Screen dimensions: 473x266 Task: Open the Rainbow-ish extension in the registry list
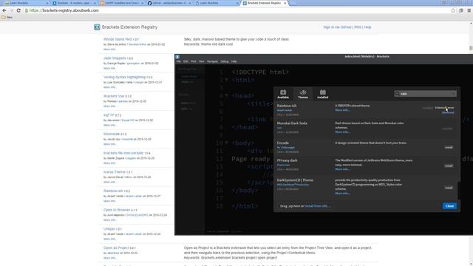coord(113,191)
